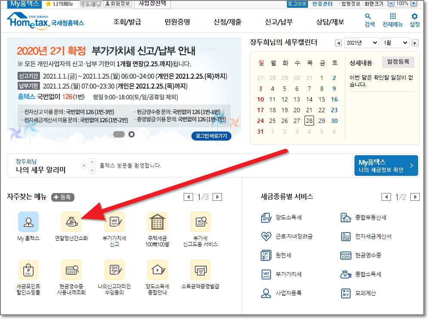
Task: Open My홈택스 나의 세금정보 확인
Action: [386, 166]
